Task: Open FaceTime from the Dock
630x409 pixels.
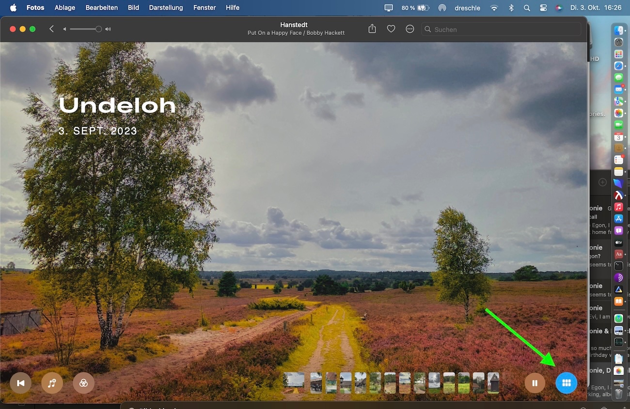Action: coord(619,125)
